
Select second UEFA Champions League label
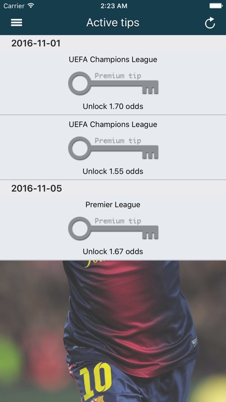[x=113, y=124]
